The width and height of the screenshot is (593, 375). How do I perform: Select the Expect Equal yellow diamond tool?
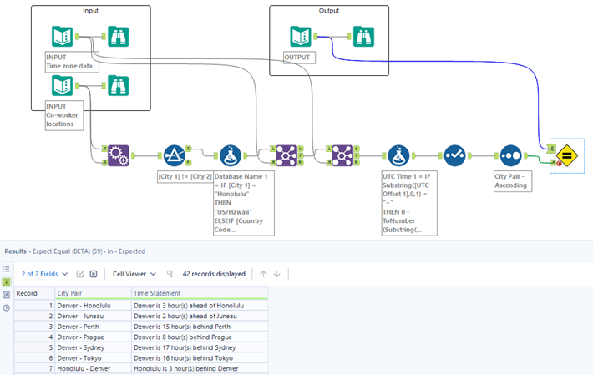pyautogui.click(x=567, y=155)
